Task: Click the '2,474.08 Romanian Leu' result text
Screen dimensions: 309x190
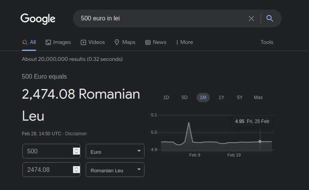Action: [81, 105]
